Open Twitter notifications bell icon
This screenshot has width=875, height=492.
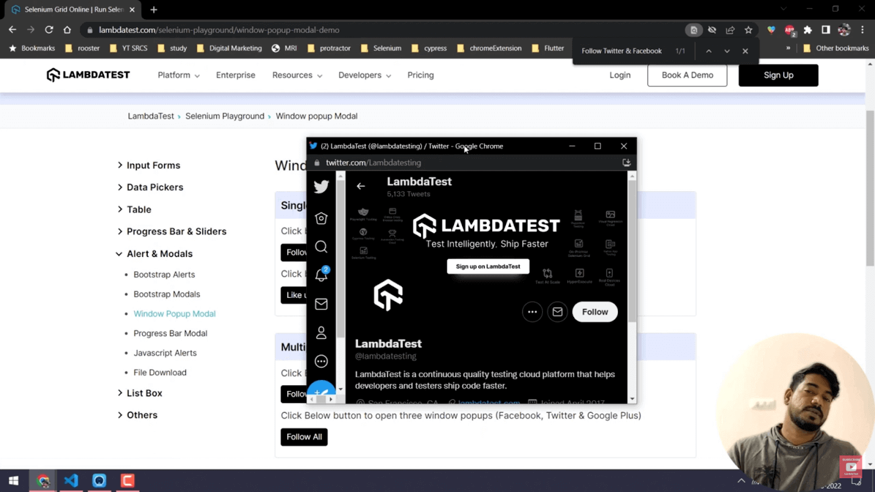322,274
